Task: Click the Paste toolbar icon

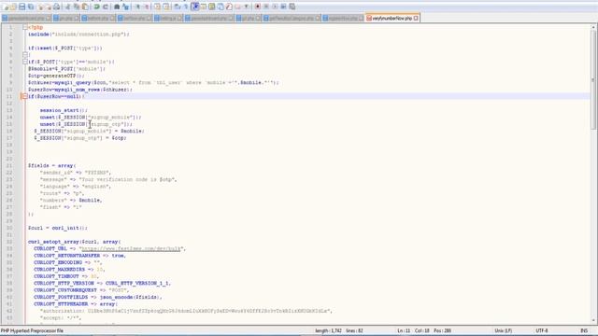Action: (85, 7)
